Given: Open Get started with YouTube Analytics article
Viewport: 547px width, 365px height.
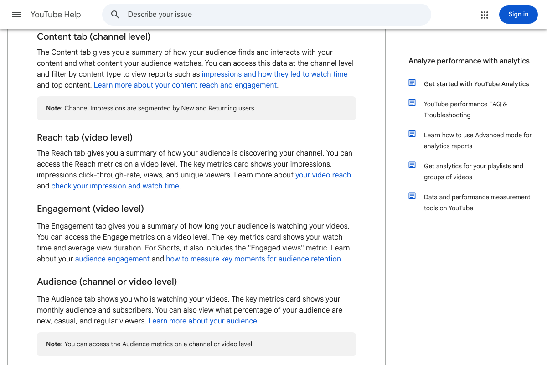Looking at the screenshot, I should click(x=476, y=84).
